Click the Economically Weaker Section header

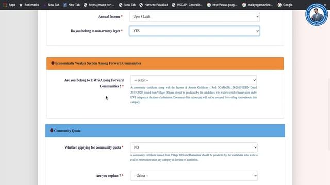165,63
